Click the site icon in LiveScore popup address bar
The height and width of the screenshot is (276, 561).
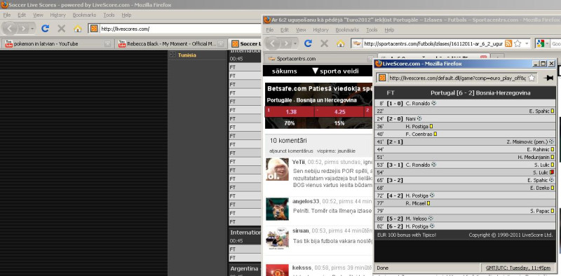pyautogui.click(x=382, y=78)
